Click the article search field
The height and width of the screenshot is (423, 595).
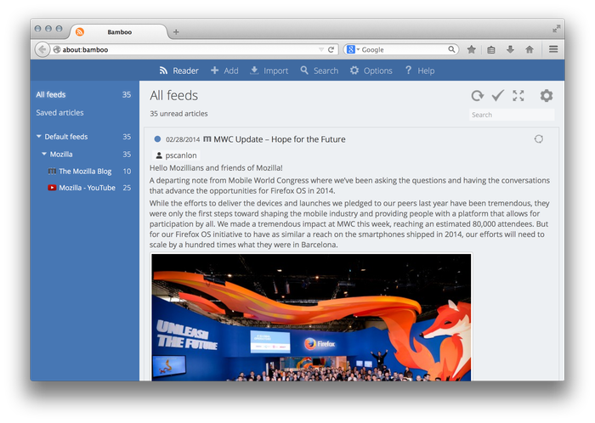pos(512,115)
